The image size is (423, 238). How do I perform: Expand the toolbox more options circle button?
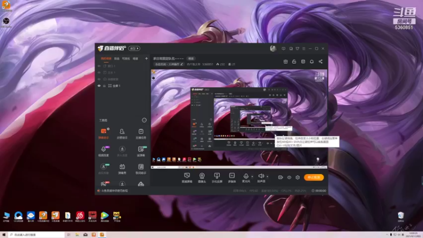click(x=144, y=120)
